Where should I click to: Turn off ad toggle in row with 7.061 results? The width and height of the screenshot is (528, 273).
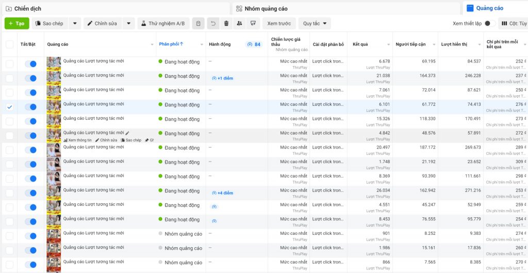click(30, 93)
